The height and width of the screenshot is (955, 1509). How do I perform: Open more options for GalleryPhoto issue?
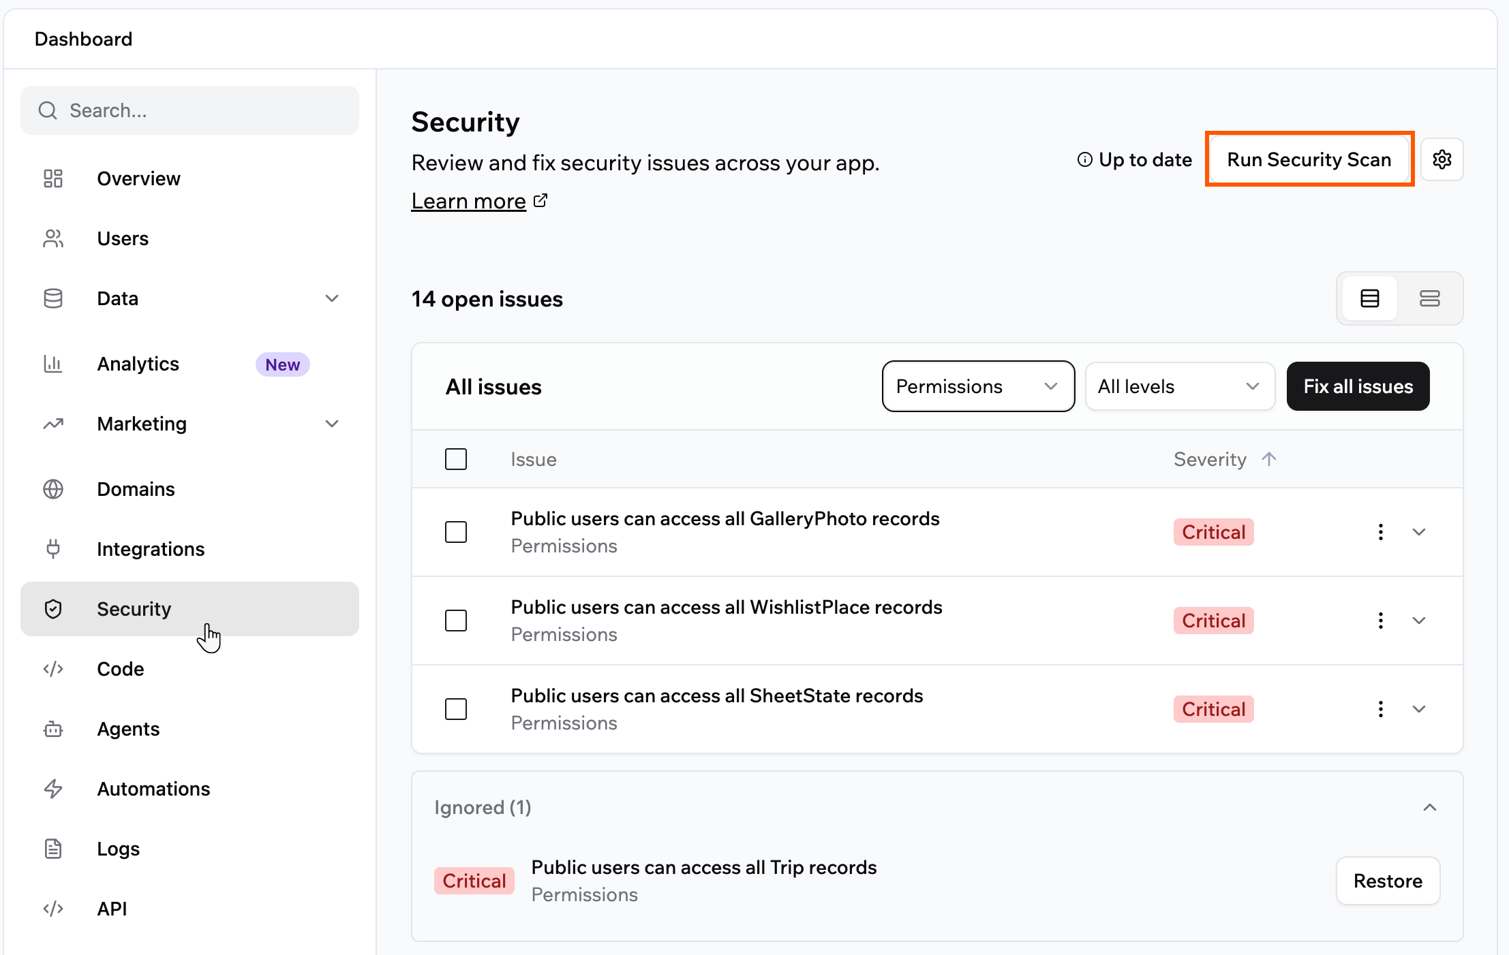(1381, 532)
